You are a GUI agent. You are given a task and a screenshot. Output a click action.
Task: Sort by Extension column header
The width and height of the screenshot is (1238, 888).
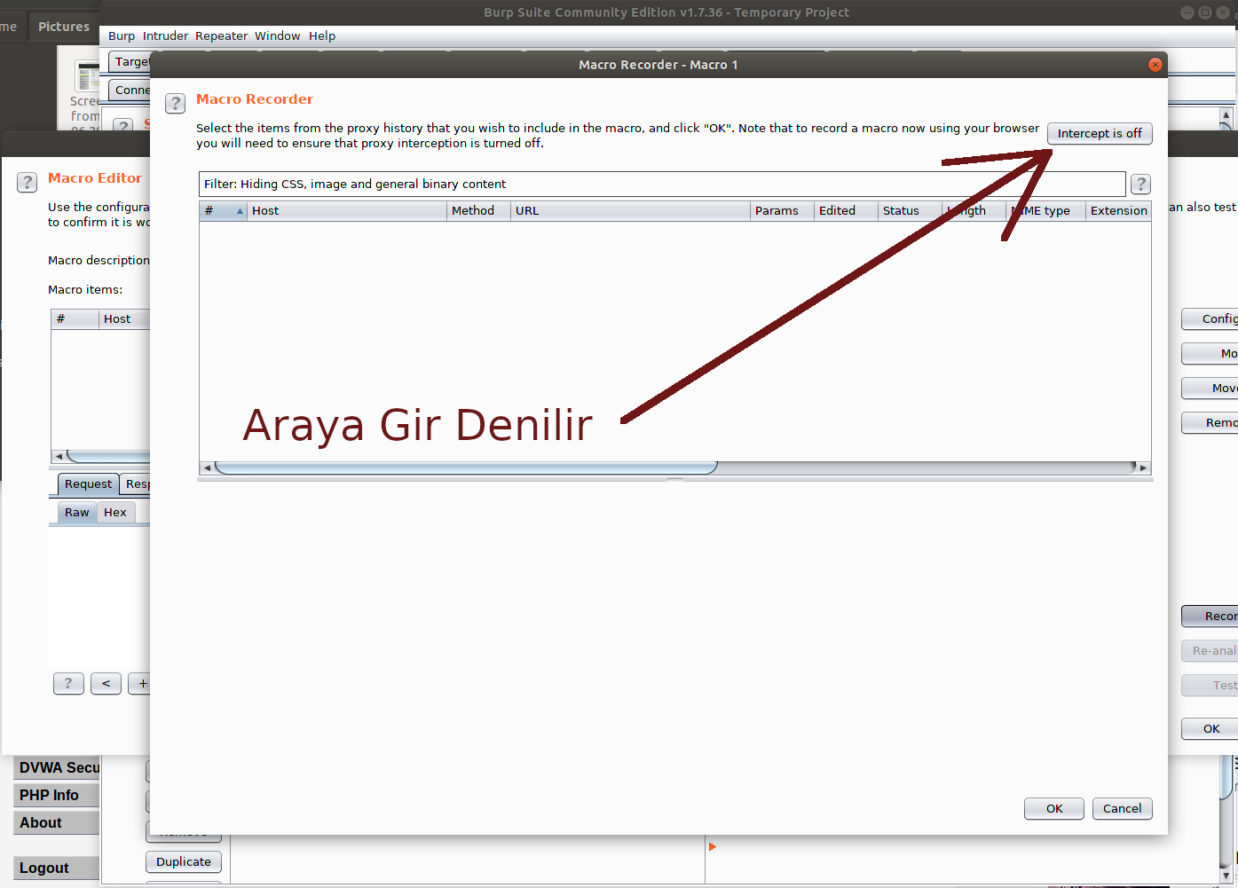tap(1118, 210)
